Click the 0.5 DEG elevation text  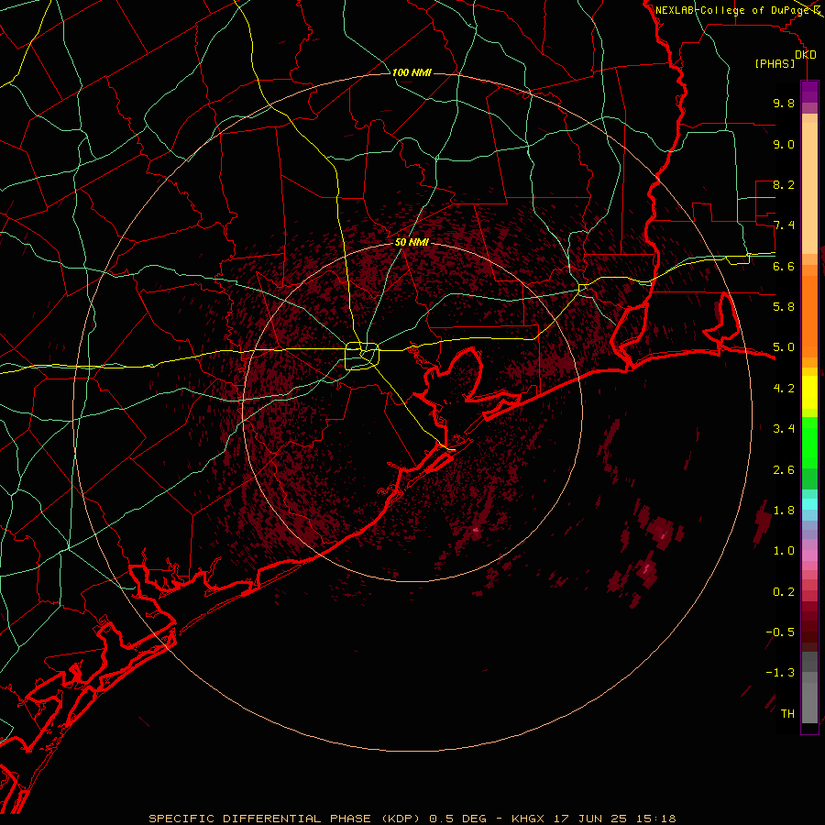458,819
